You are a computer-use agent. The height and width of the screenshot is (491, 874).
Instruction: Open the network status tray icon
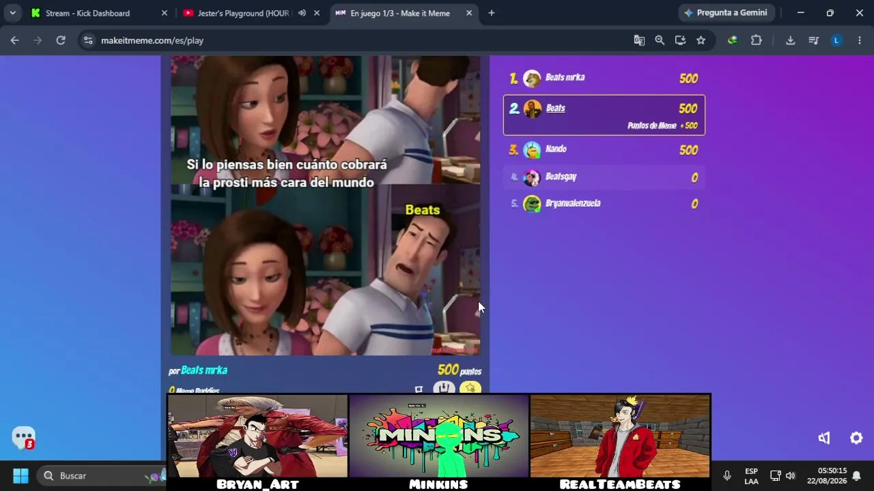pos(776,475)
